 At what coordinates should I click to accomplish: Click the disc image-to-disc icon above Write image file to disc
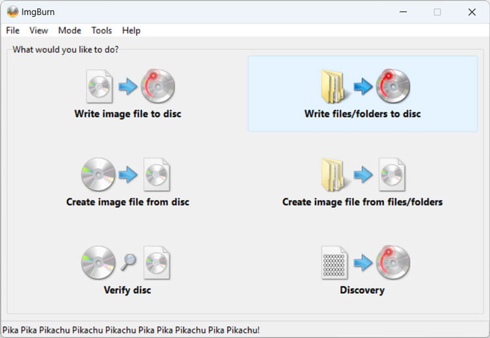[100, 86]
